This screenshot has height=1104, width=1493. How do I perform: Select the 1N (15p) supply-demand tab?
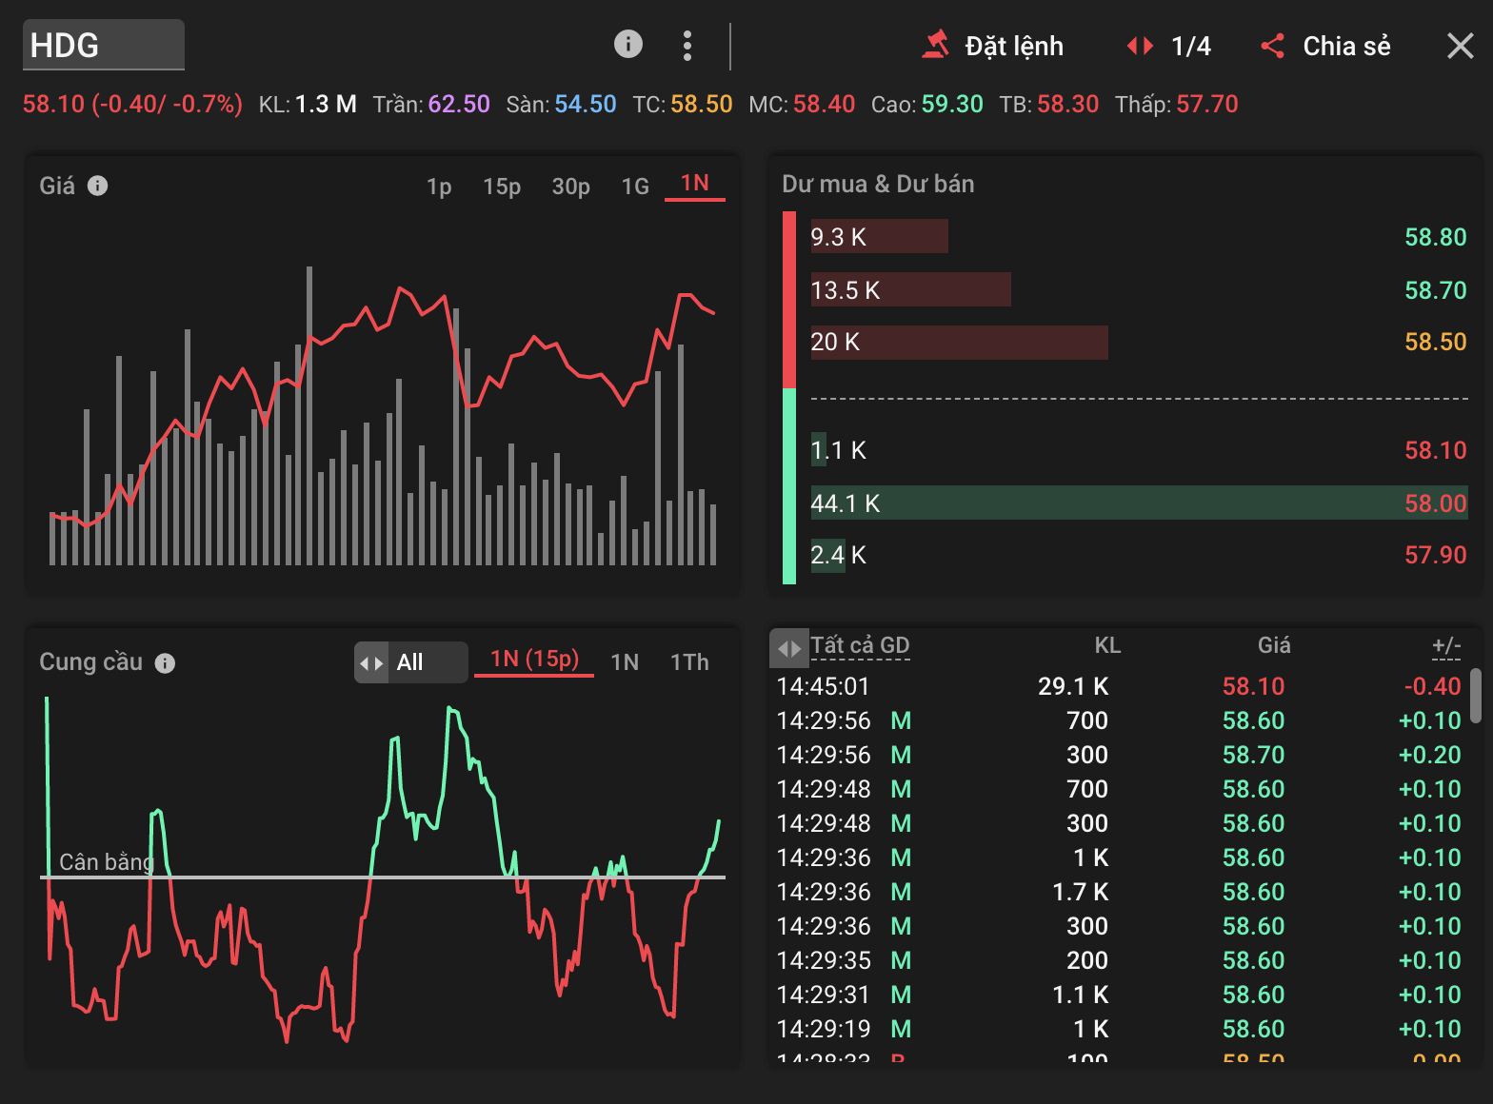(534, 660)
